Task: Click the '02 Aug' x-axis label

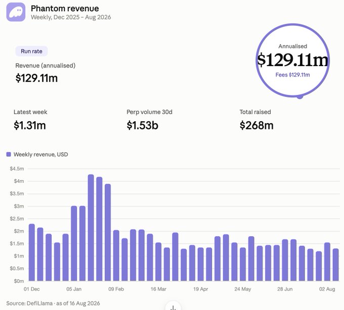Action: [327, 289]
